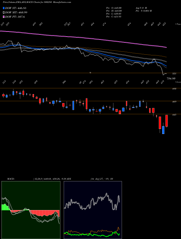This screenshot has height=239, width=181.
Task: Select the 'DOW MT: 460.99' legend text
Action: pyautogui.click(x=16, y=13)
